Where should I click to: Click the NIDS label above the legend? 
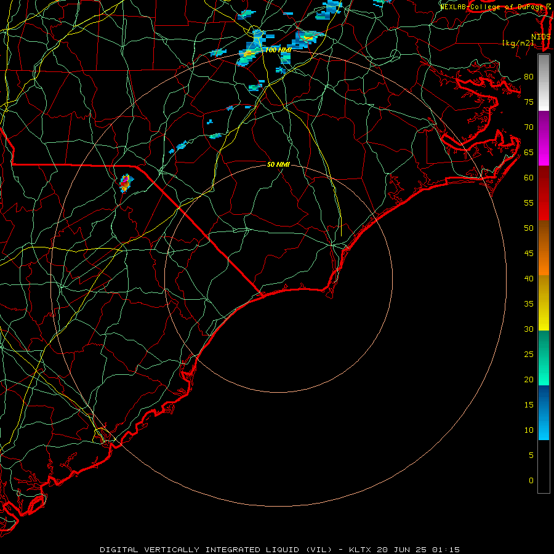[541, 37]
